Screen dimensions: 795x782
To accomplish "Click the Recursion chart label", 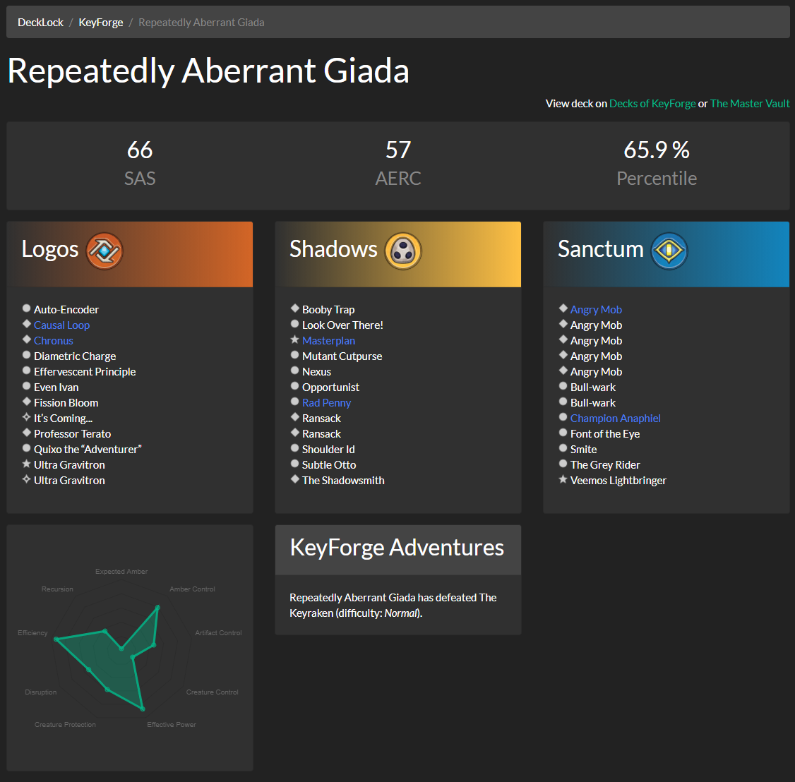I will click(57, 589).
